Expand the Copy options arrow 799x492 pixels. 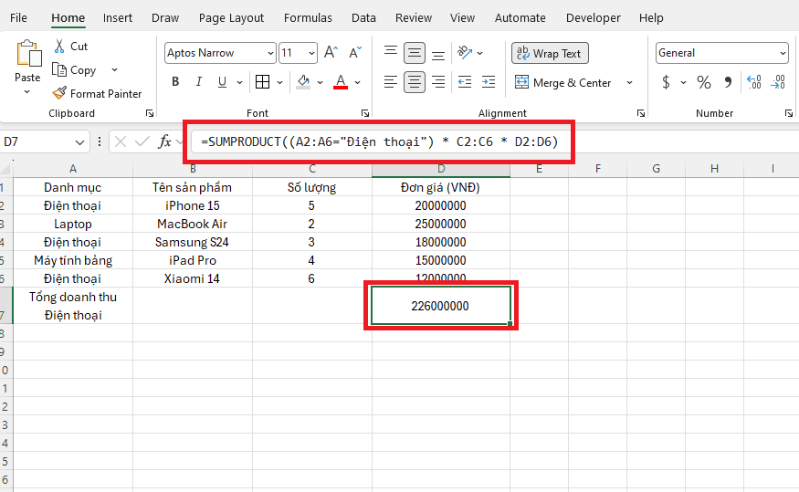tap(115, 69)
